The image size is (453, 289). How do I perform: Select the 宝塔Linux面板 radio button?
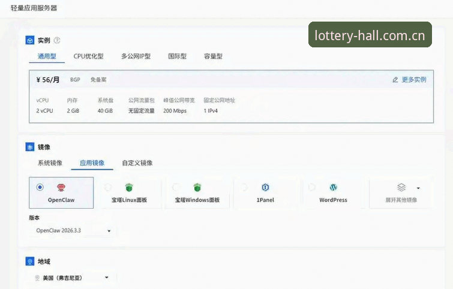108,187
